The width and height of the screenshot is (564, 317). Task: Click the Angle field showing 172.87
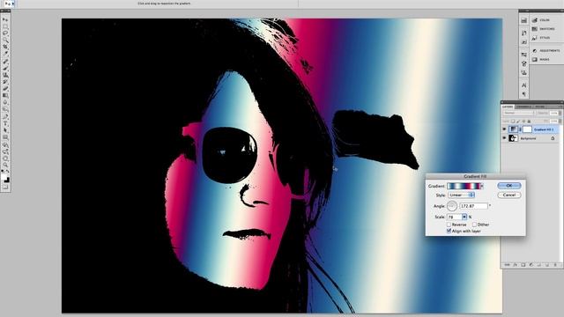[x=474, y=206]
